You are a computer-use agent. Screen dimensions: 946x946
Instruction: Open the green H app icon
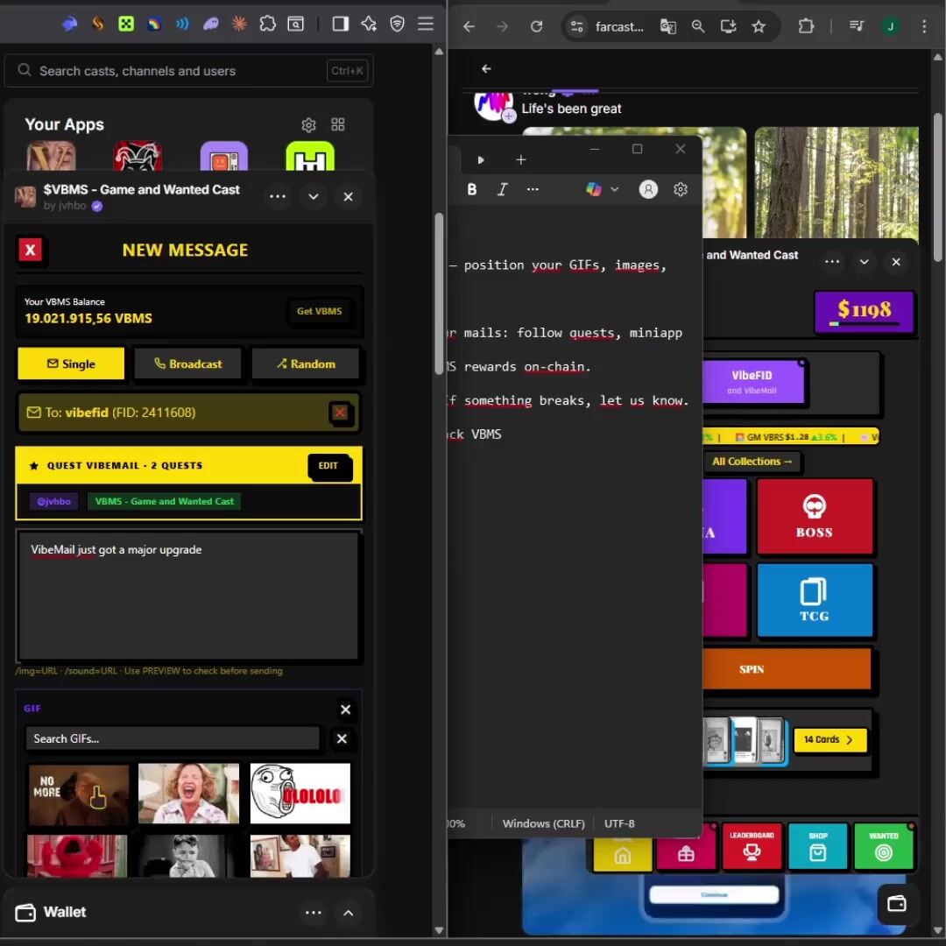point(310,156)
